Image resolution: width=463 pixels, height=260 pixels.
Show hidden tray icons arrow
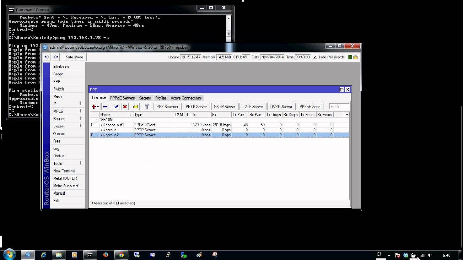pos(390,255)
